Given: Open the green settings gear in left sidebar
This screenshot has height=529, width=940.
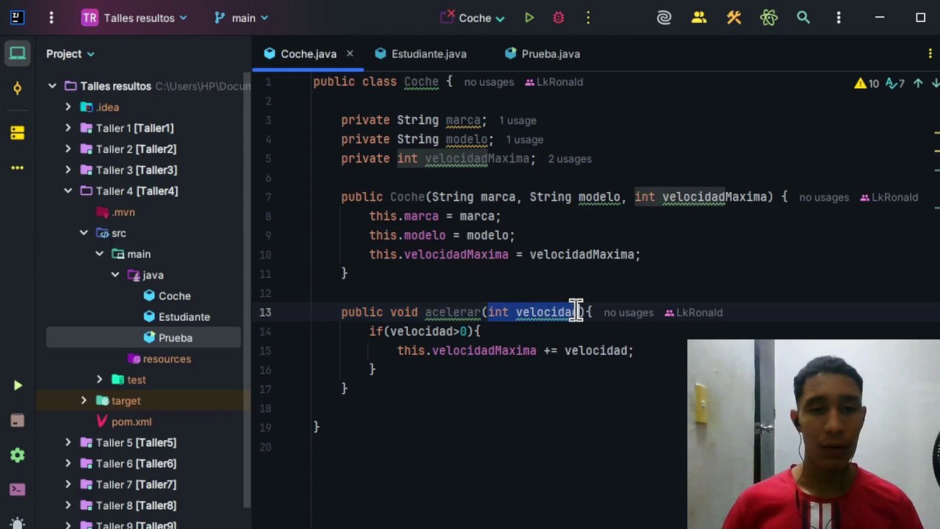Looking at the screenshot, I should tap(18, 456).
